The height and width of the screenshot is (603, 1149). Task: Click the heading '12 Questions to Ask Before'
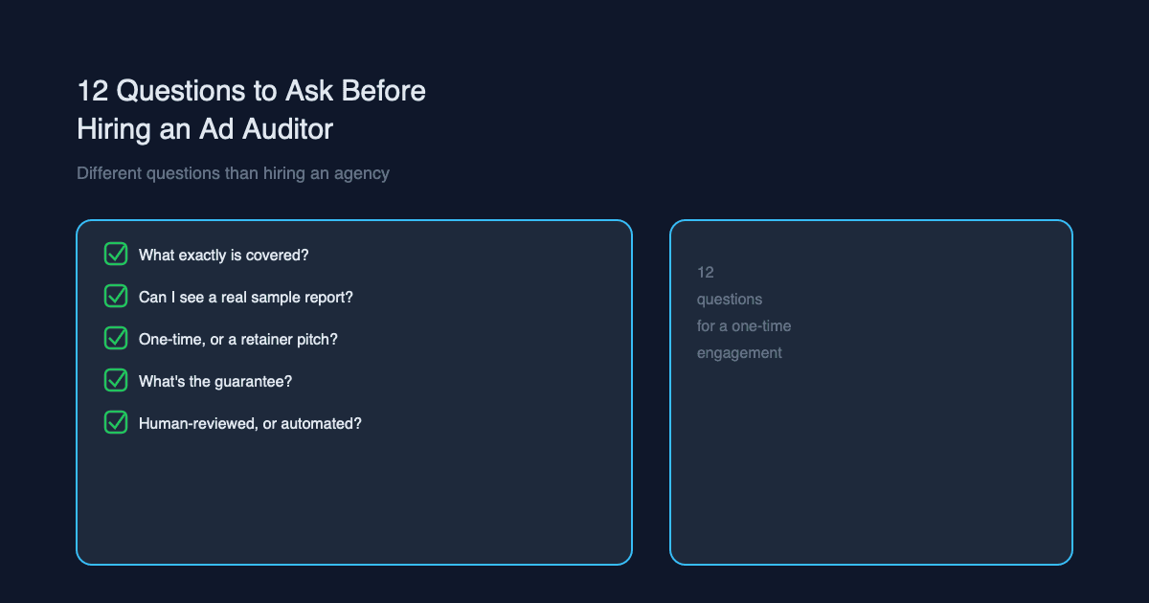pyautogui.click(x=252, y=91)
